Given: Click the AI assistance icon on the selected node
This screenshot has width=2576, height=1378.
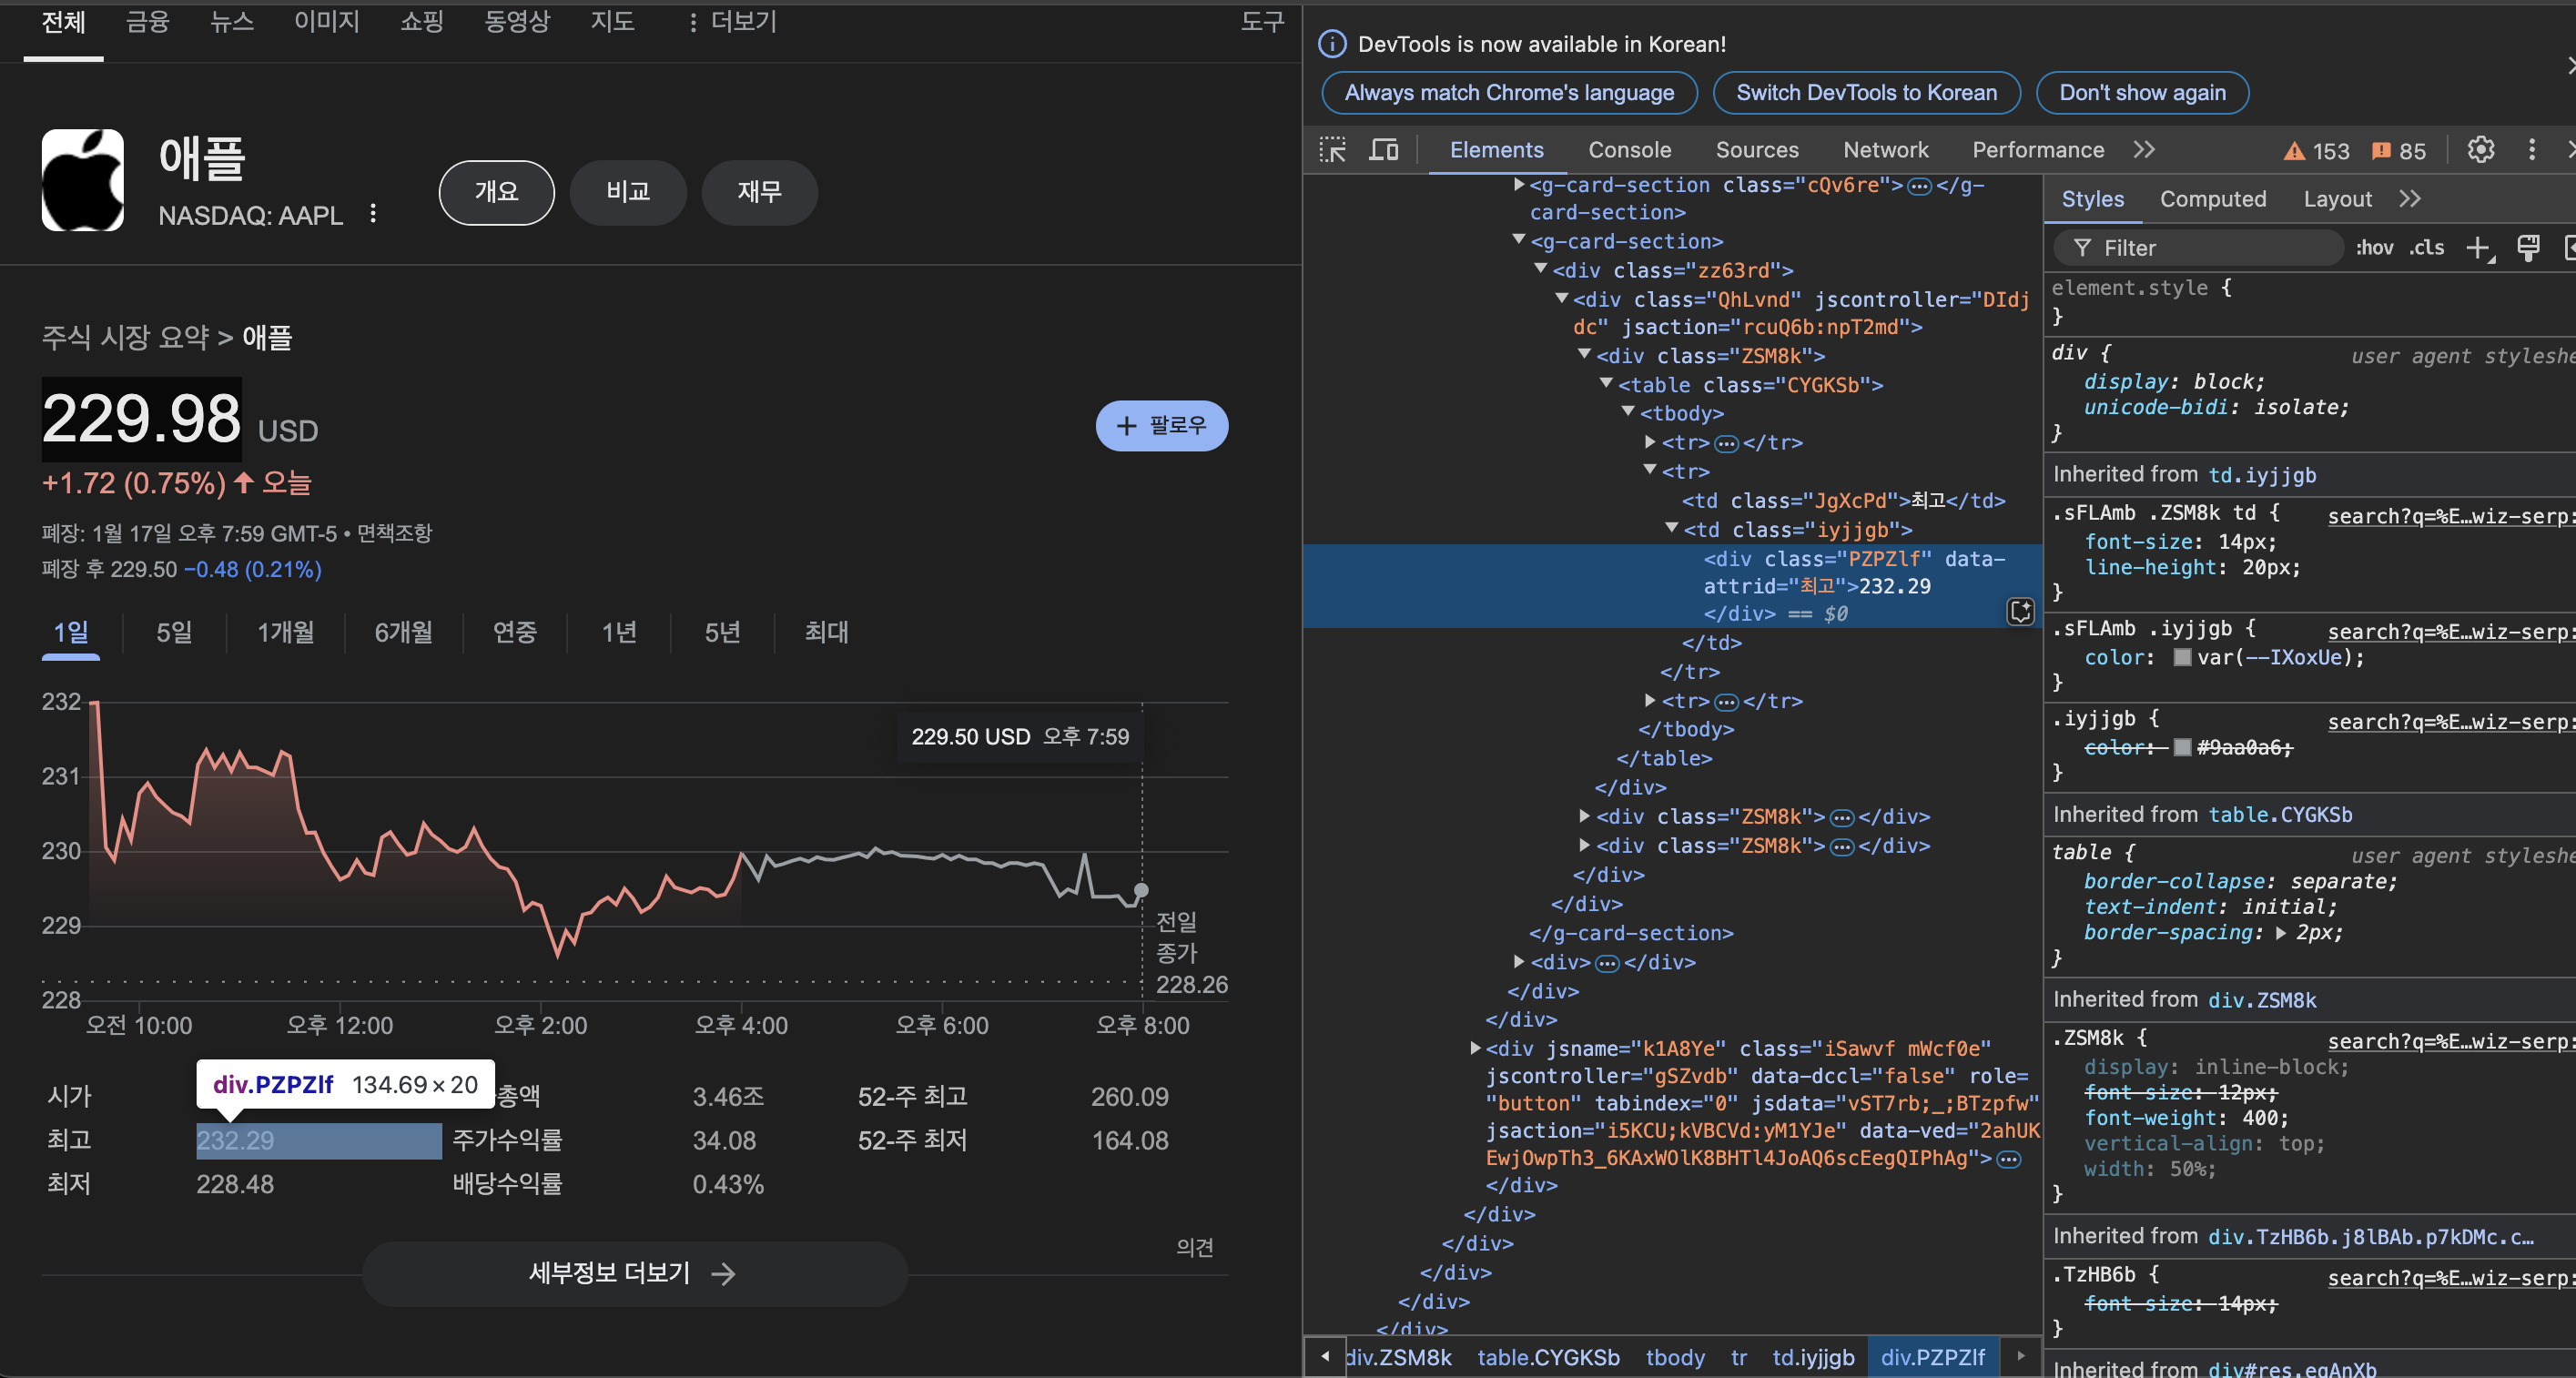Looking at the screenshot, I should 2020,612.
